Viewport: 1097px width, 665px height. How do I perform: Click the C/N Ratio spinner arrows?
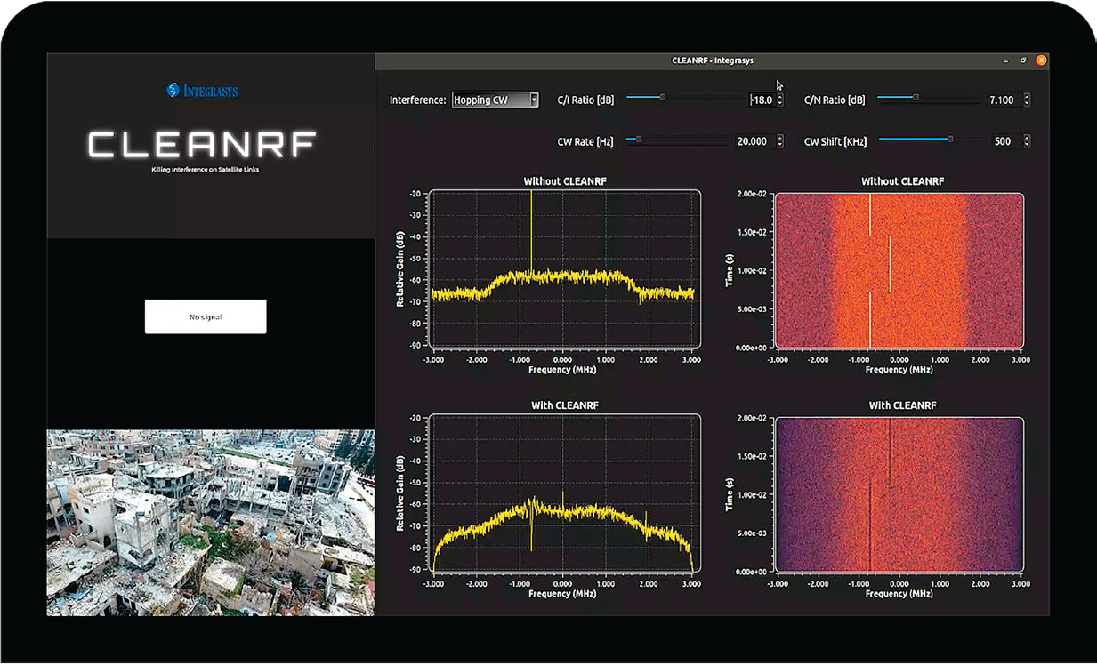click(1027, 100)
